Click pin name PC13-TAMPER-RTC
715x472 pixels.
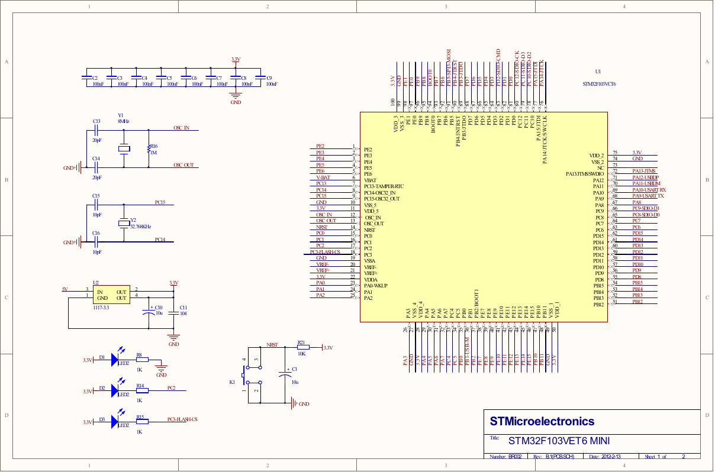(384, 186)
